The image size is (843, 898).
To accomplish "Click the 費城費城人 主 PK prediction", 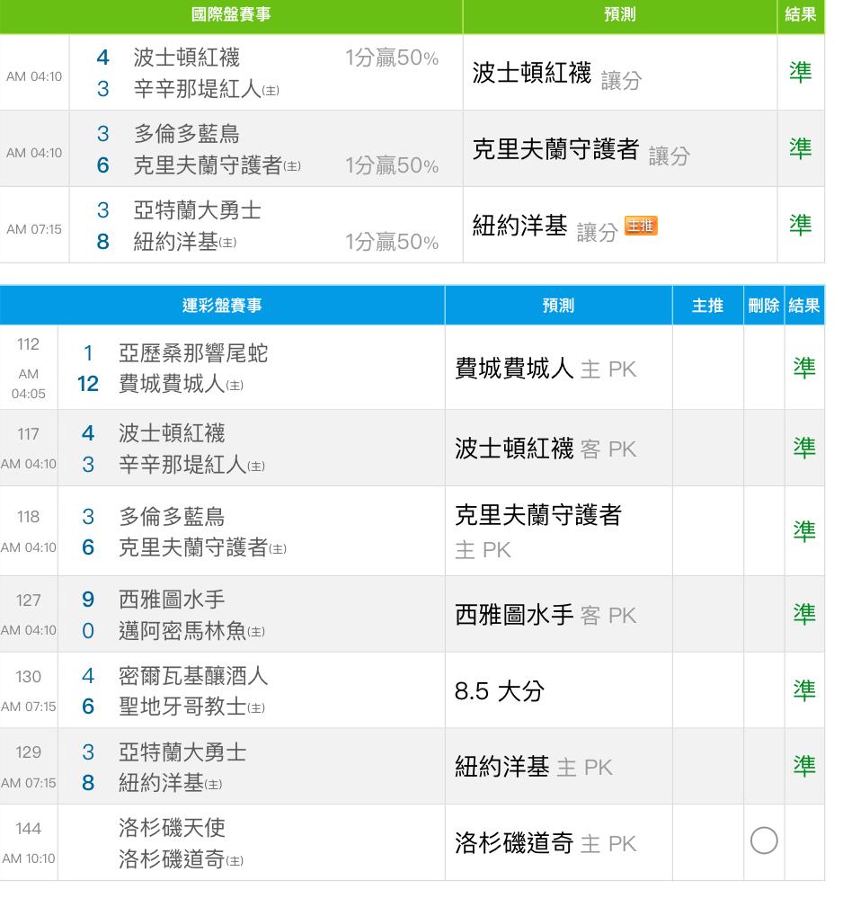I will tap(546, 369).
